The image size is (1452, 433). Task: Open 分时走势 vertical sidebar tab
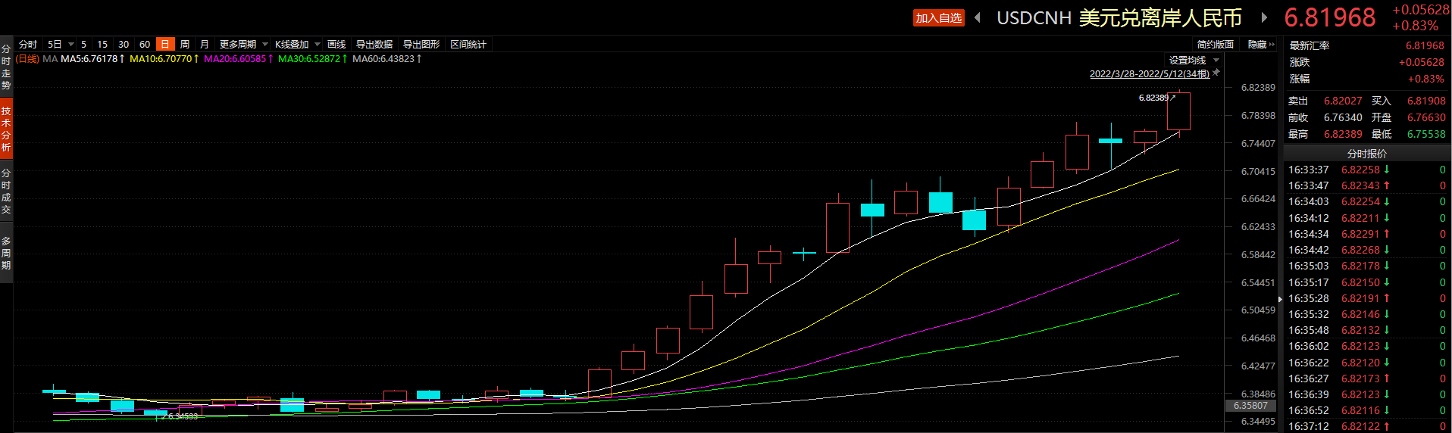pyautogui.click(x=6, y=67)
